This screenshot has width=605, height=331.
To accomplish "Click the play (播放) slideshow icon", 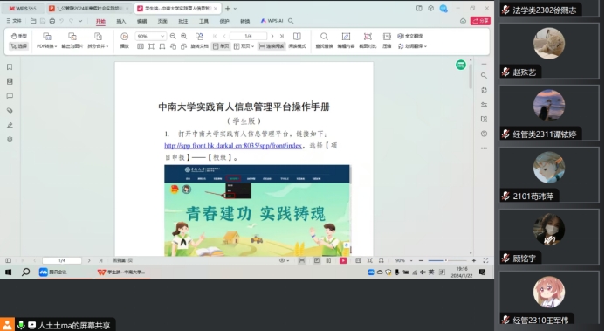I will coord(124,39).
